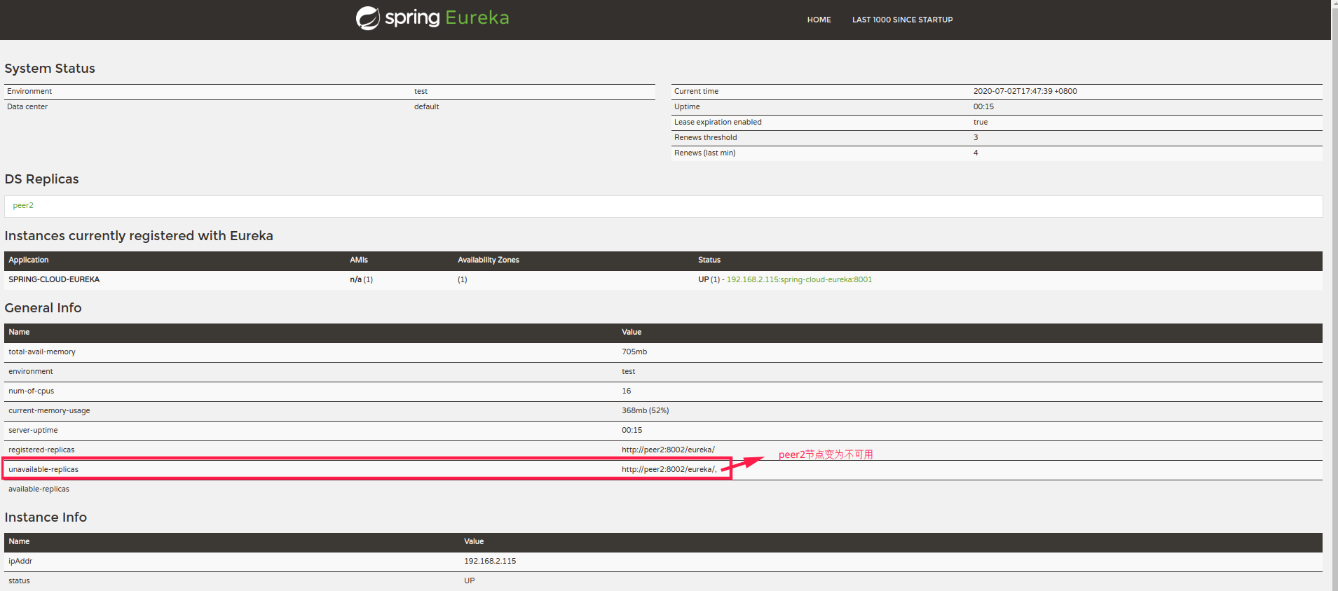Select the registered-replicas URL value
This screenshot has height=591, width=1338.
[x=668, y=450]
